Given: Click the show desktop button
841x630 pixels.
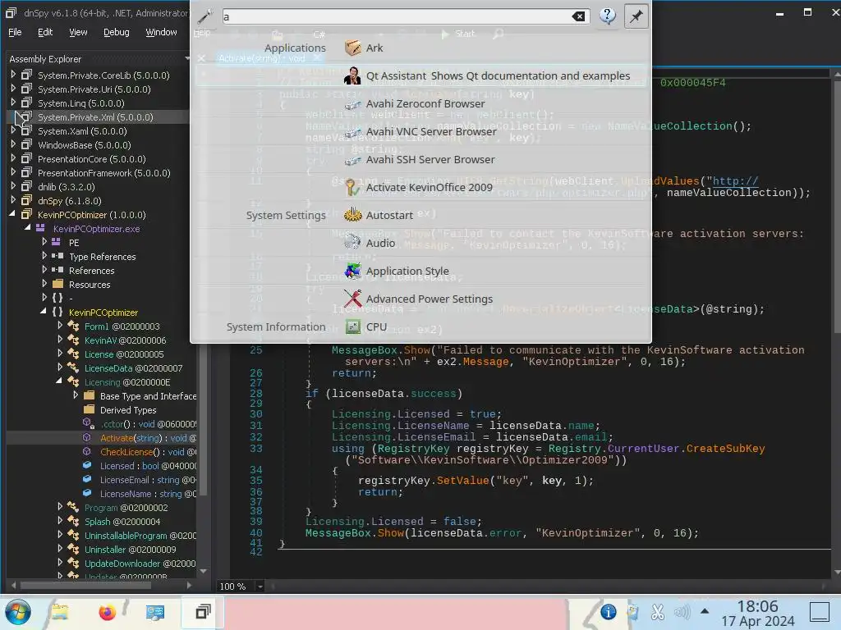Looking at the screenshot, I should pos(820,612).
